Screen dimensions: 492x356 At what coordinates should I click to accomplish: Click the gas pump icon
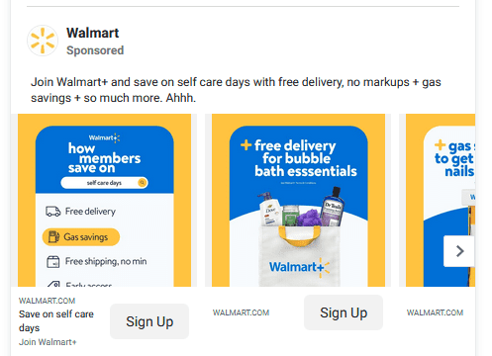53,236
